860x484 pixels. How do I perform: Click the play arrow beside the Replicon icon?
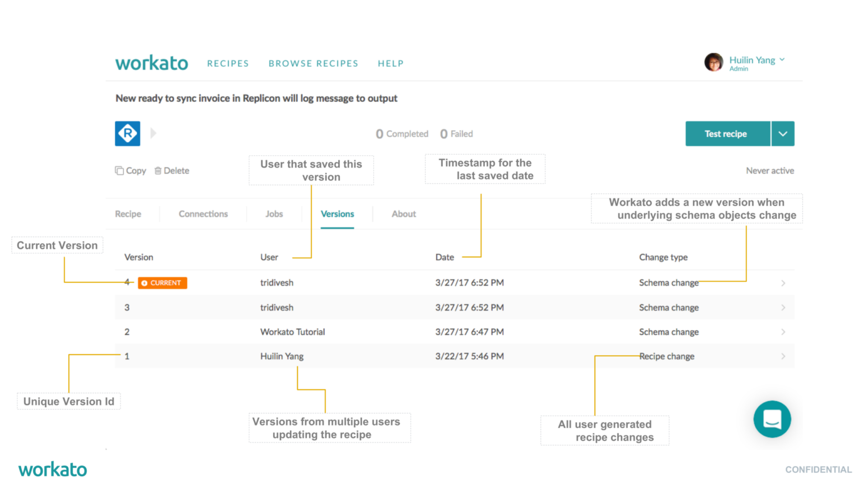[153, 133]
